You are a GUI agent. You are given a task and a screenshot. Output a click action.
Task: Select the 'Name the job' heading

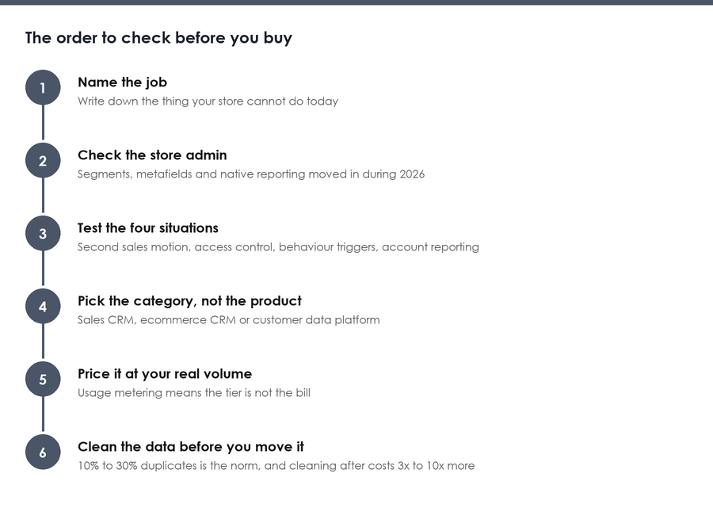click(x=122, y=82)
